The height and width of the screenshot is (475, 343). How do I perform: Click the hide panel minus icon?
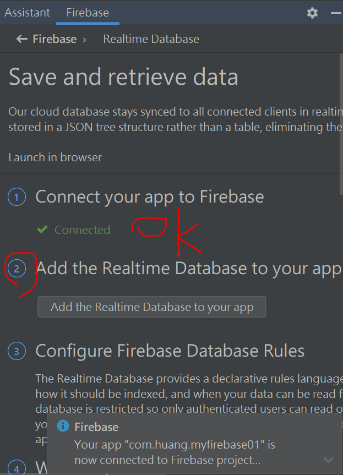336,13
